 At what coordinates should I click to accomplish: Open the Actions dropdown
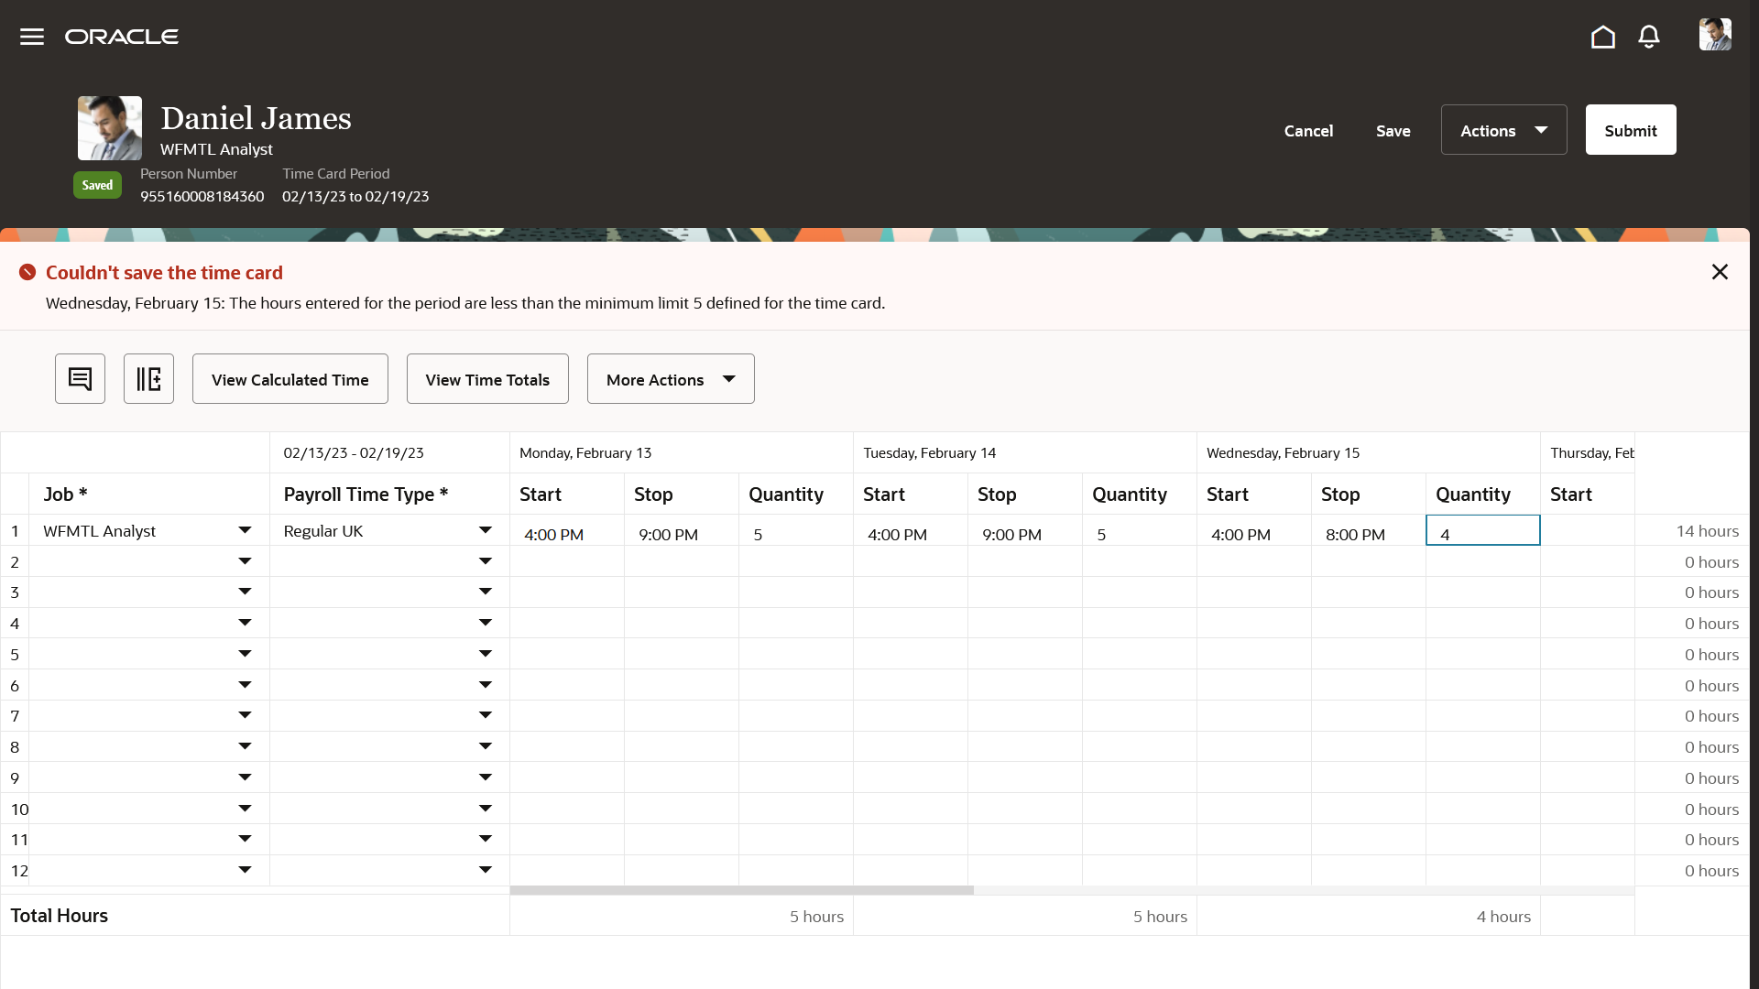[x=1503, y=130]
